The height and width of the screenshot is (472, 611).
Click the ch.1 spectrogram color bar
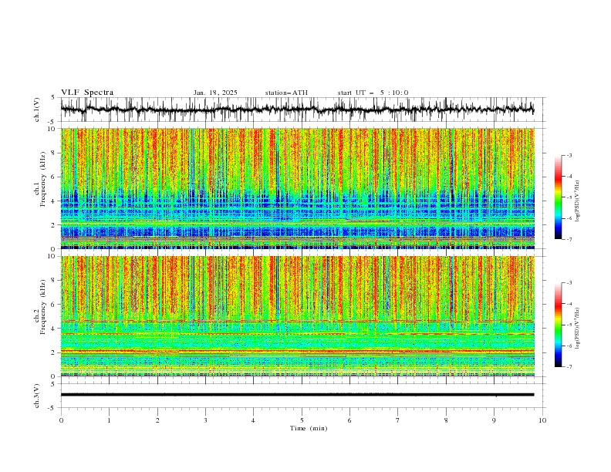558,197
